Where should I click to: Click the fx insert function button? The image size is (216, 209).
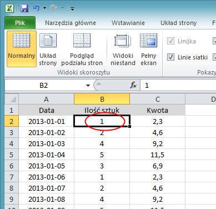(133, 85)
